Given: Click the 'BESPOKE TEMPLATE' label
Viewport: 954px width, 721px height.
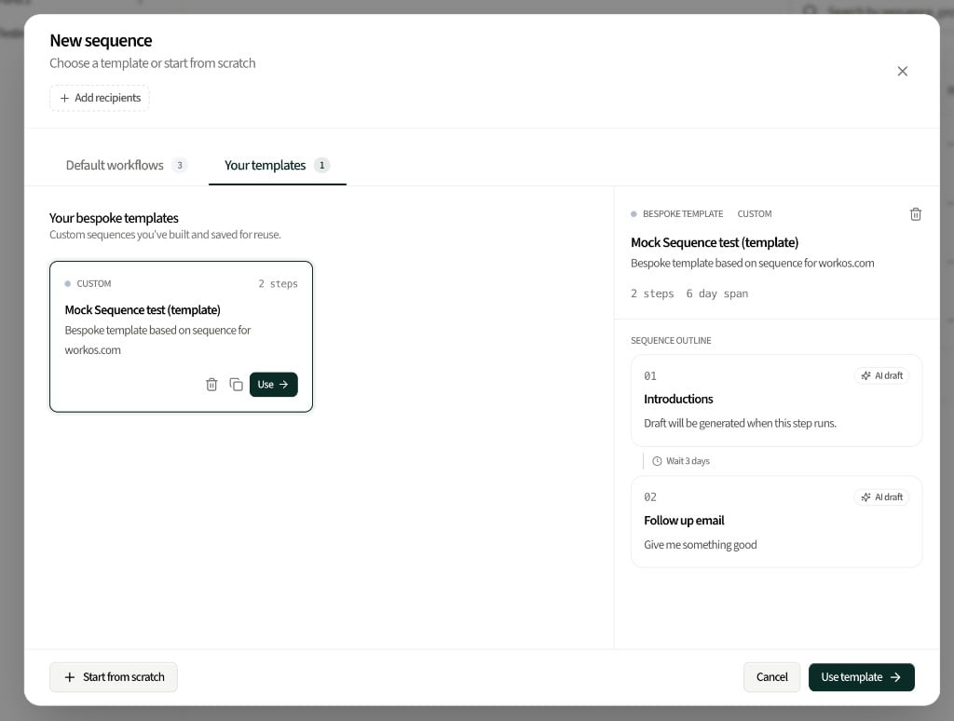Looking at the screenshot, I should (683, 214).
